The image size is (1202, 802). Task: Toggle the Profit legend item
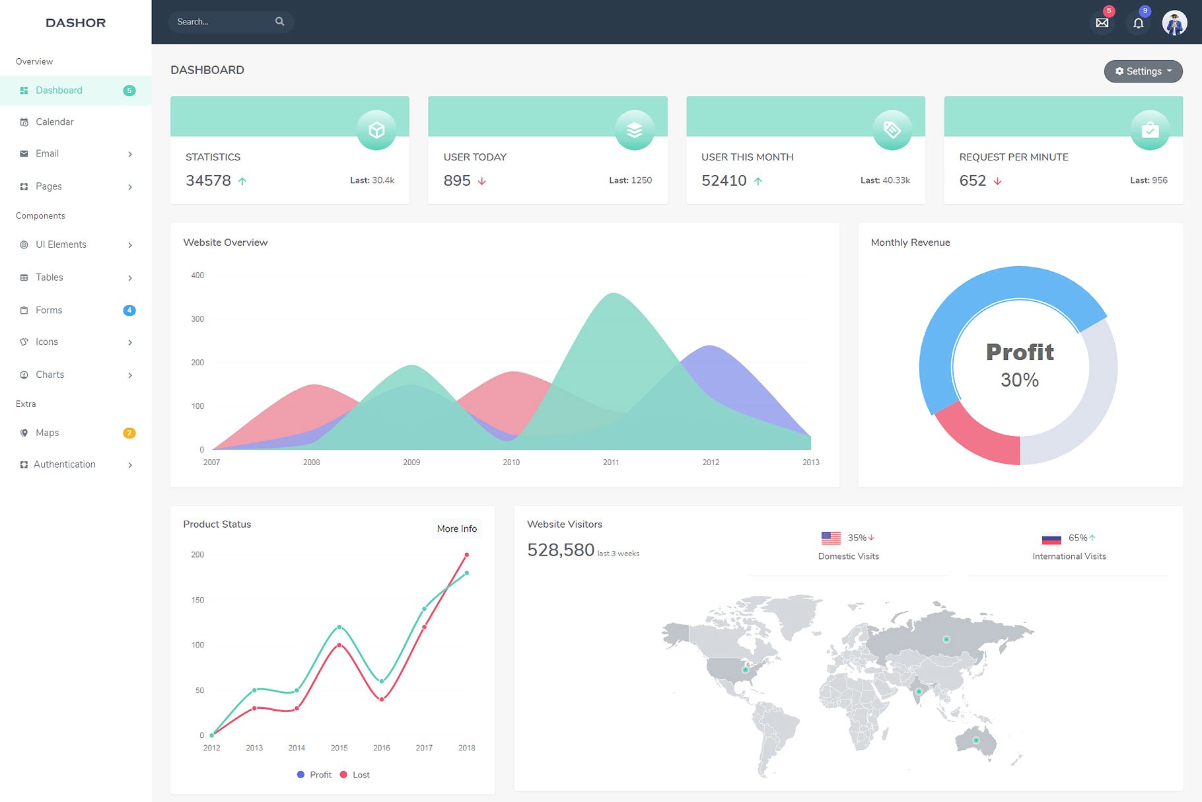point(314,774)
